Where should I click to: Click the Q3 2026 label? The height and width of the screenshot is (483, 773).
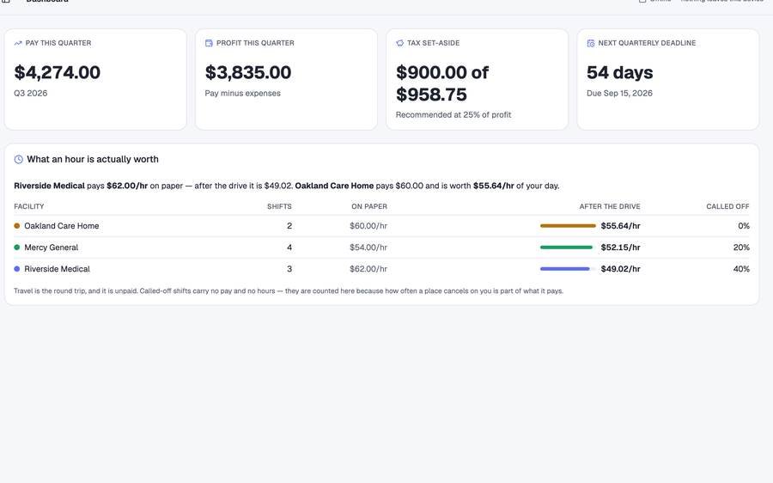tap(31, 93)
